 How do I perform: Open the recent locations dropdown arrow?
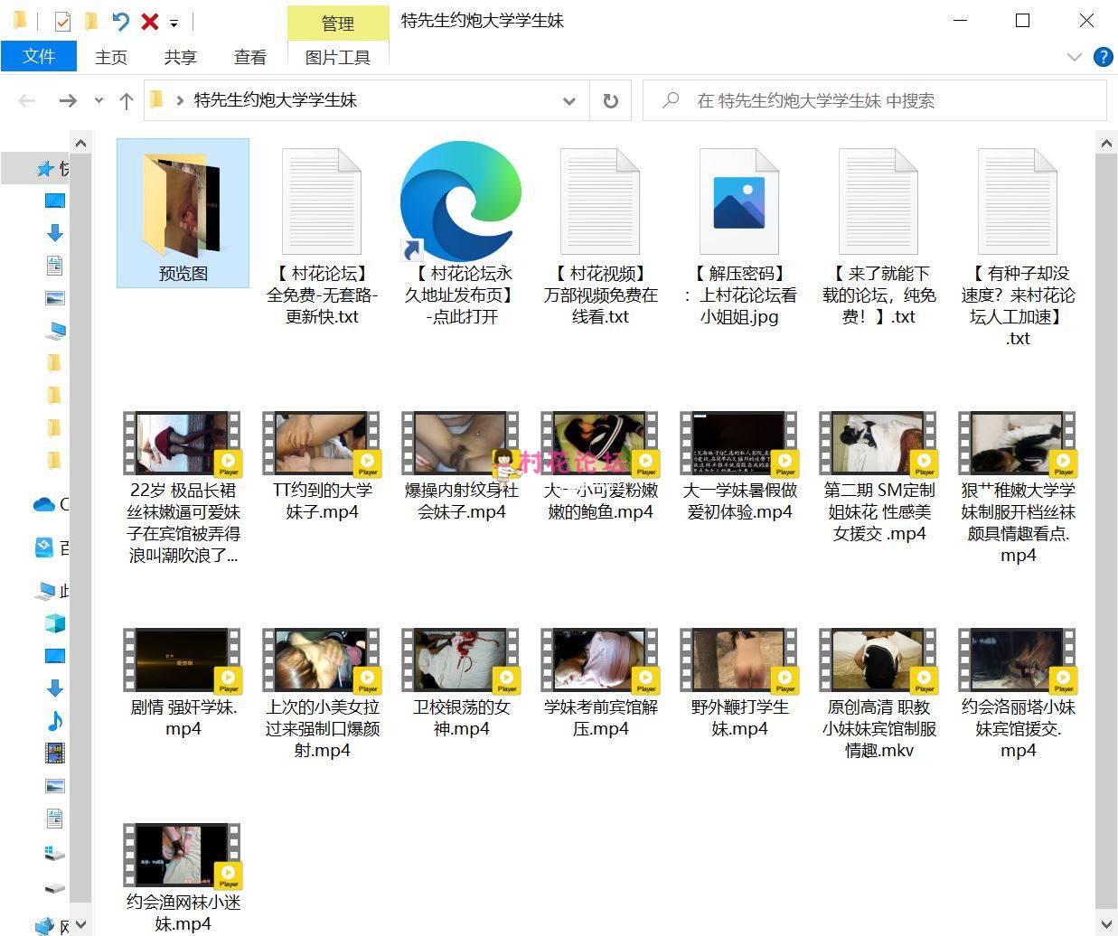(99, 101)
